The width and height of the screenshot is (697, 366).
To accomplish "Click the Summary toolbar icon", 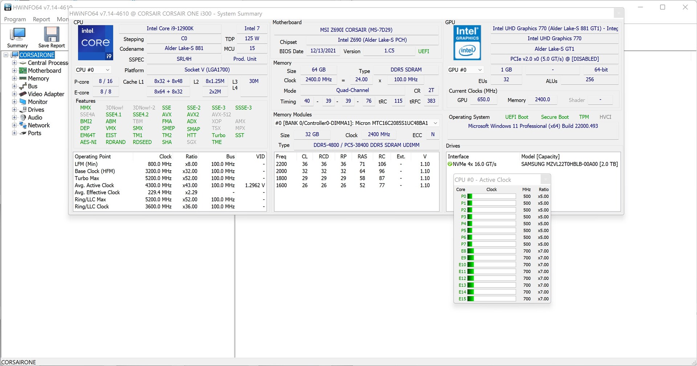I will 17,35.
